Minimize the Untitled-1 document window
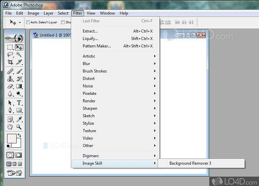 pos(181,35)
